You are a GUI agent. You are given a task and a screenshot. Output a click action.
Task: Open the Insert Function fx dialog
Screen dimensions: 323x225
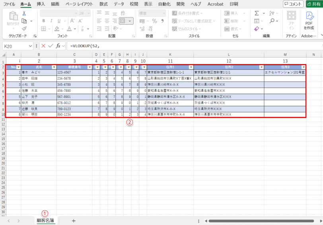point(58,46)
